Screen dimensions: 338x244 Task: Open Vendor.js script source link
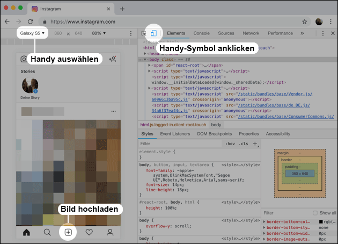point(275,94)
